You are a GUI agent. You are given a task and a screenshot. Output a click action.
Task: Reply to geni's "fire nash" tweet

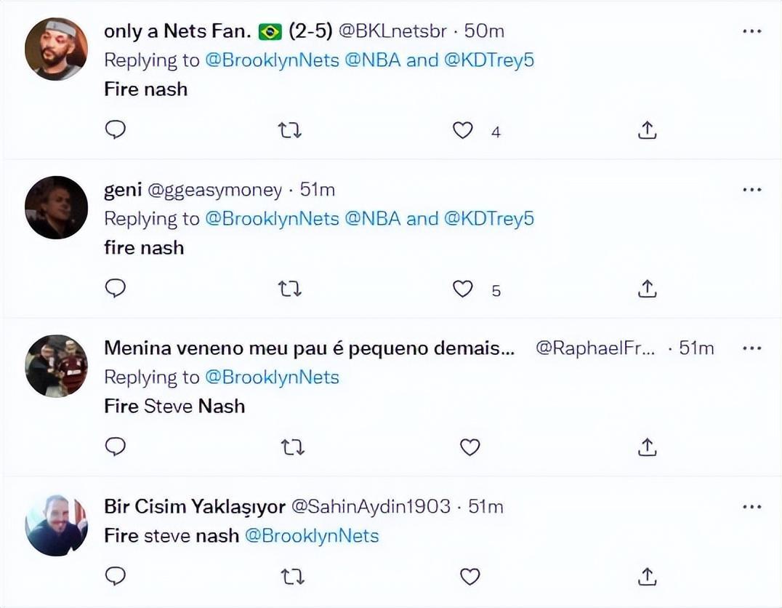coord(116,289)
